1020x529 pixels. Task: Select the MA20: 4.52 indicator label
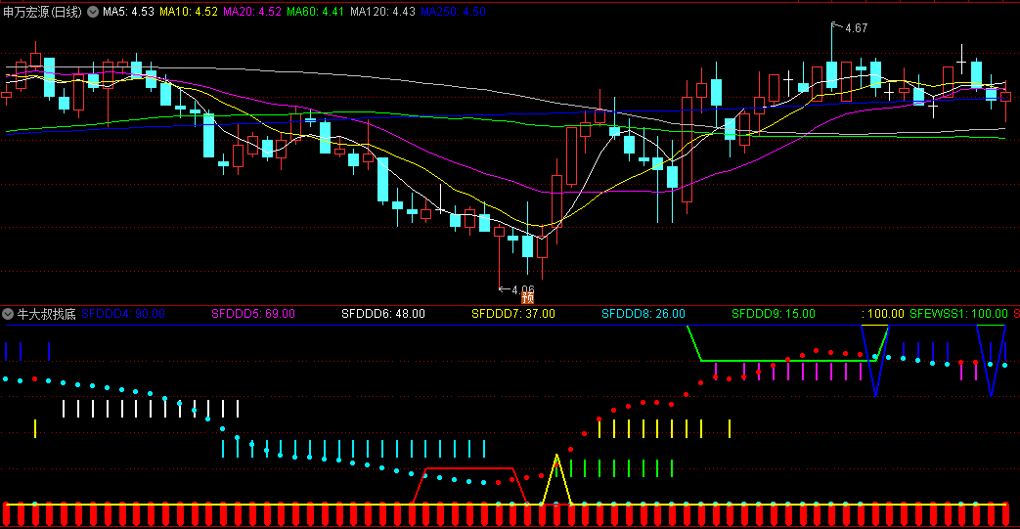click(x=251, y=12)
